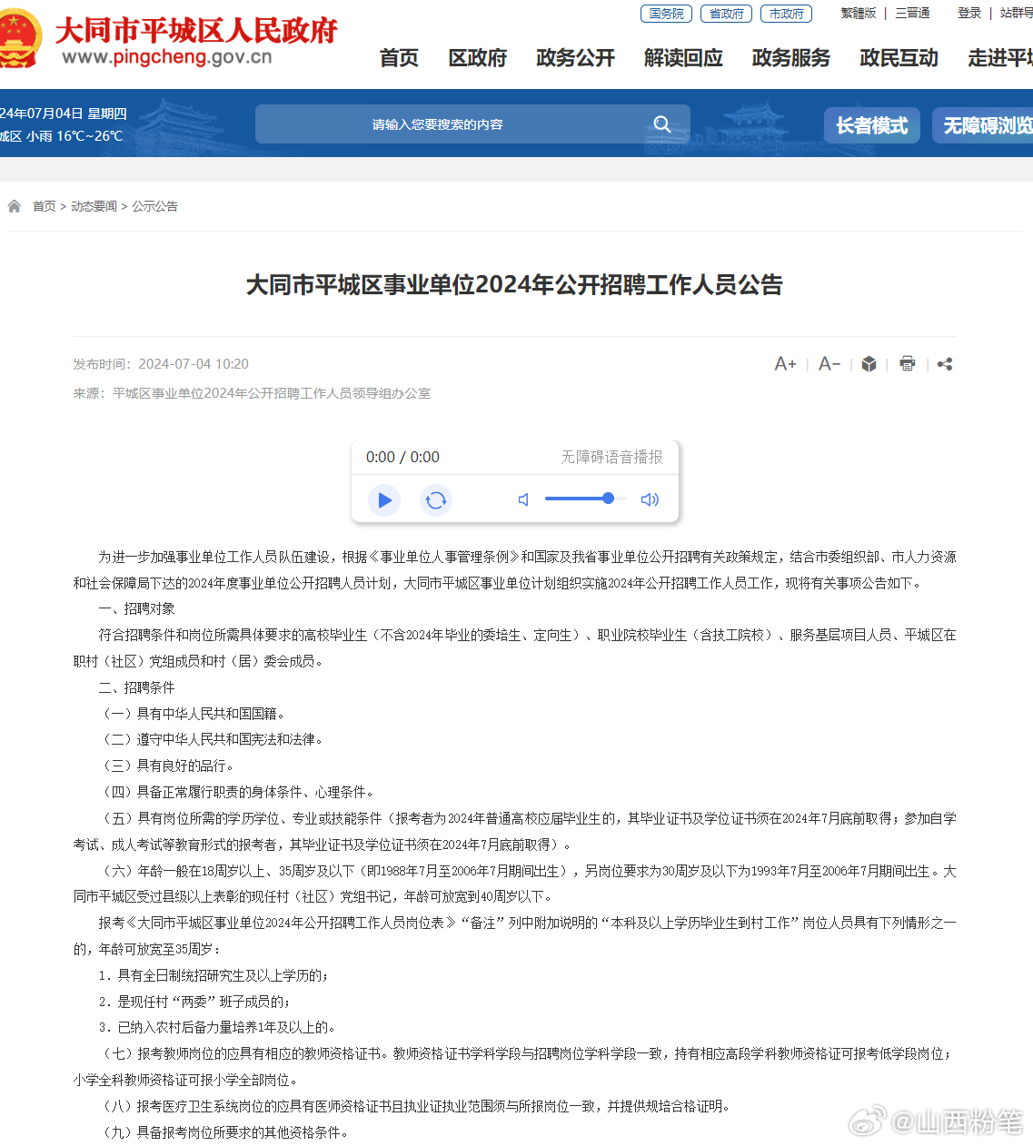Click the audio time 0:00 / 0:00

pos(402,457)
